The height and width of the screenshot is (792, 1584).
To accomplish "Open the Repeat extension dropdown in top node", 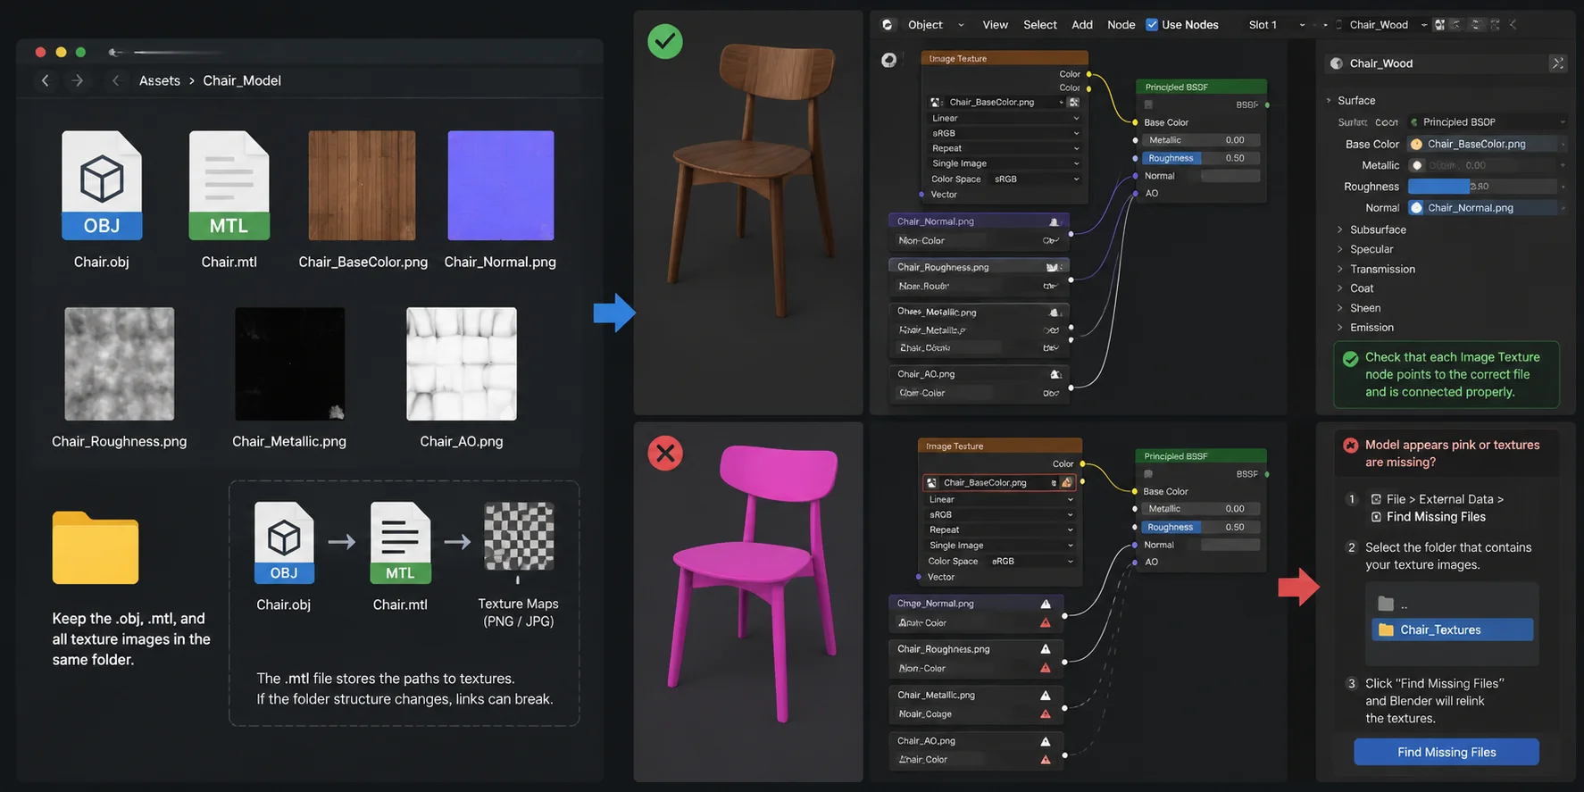I will click(x=1005, y=148).
